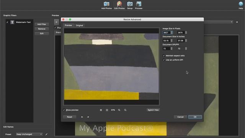The height and width of the screenshot is (138, 245).
Task: Undo with the left arrow beside Reset
Action: click(82, 117)
